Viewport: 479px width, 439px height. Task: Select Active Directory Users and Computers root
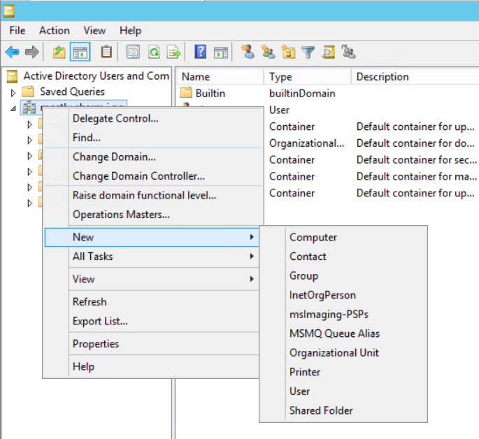96,76
